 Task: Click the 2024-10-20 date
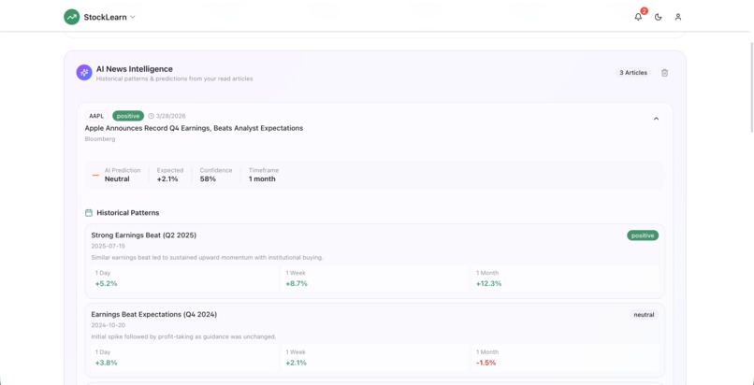click(109, 325)
